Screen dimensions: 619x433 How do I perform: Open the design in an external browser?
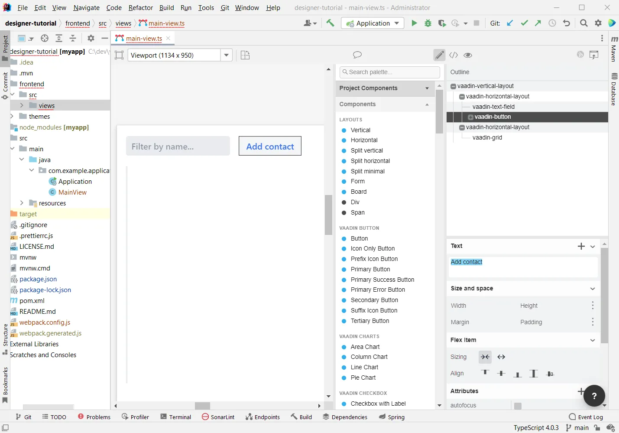tap(594, 55)
